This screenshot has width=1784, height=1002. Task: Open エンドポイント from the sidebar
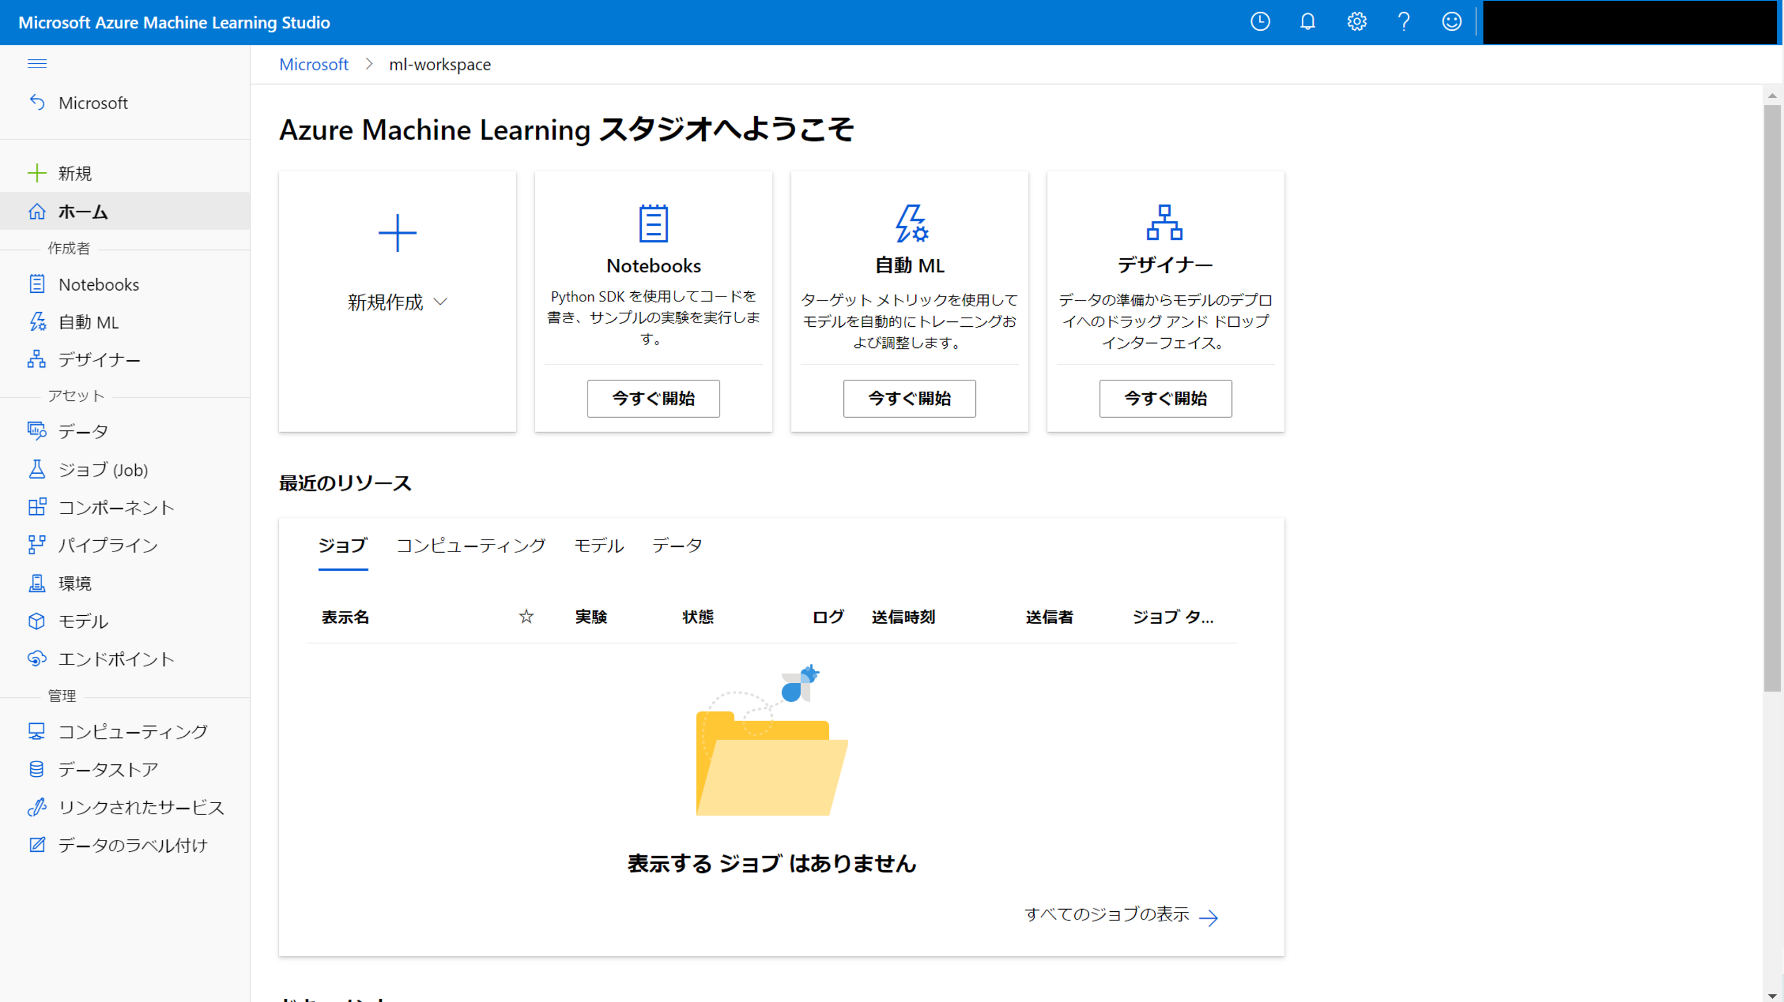click(x=115, y=659)
